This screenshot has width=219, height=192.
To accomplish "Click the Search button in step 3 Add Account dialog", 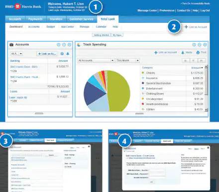I will 51,155.
